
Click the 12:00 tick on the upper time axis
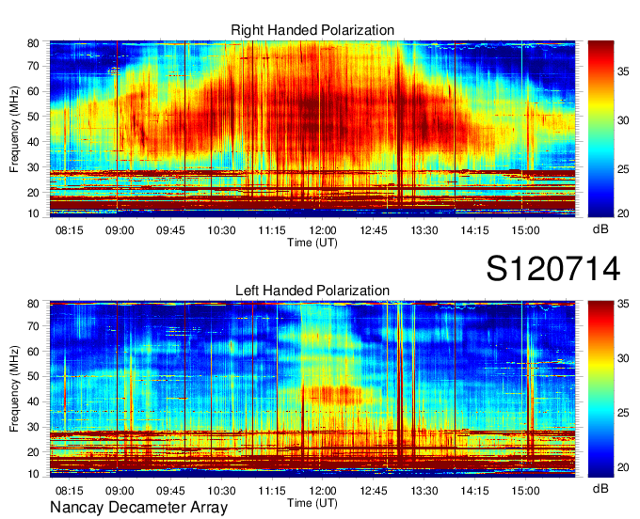tap(323, 230)
